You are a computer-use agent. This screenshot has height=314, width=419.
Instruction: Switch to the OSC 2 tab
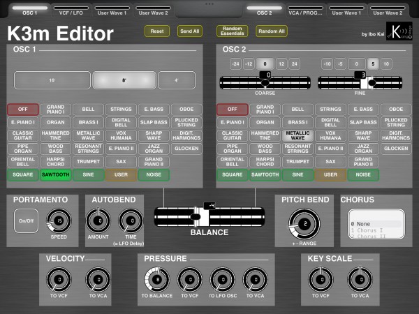tap(264, 10)
